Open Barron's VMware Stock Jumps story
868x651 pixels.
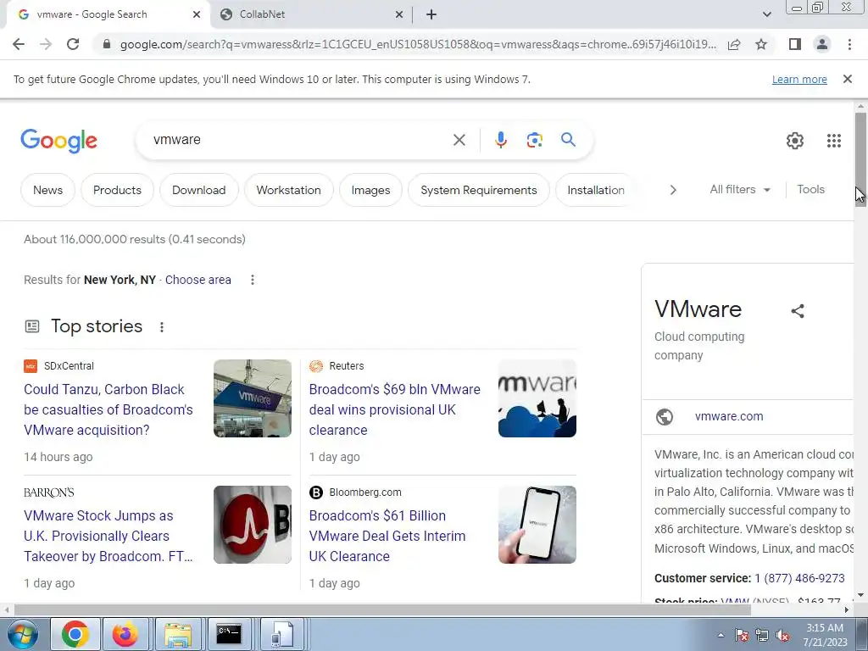pyautogui.click(x=108, y=536)
